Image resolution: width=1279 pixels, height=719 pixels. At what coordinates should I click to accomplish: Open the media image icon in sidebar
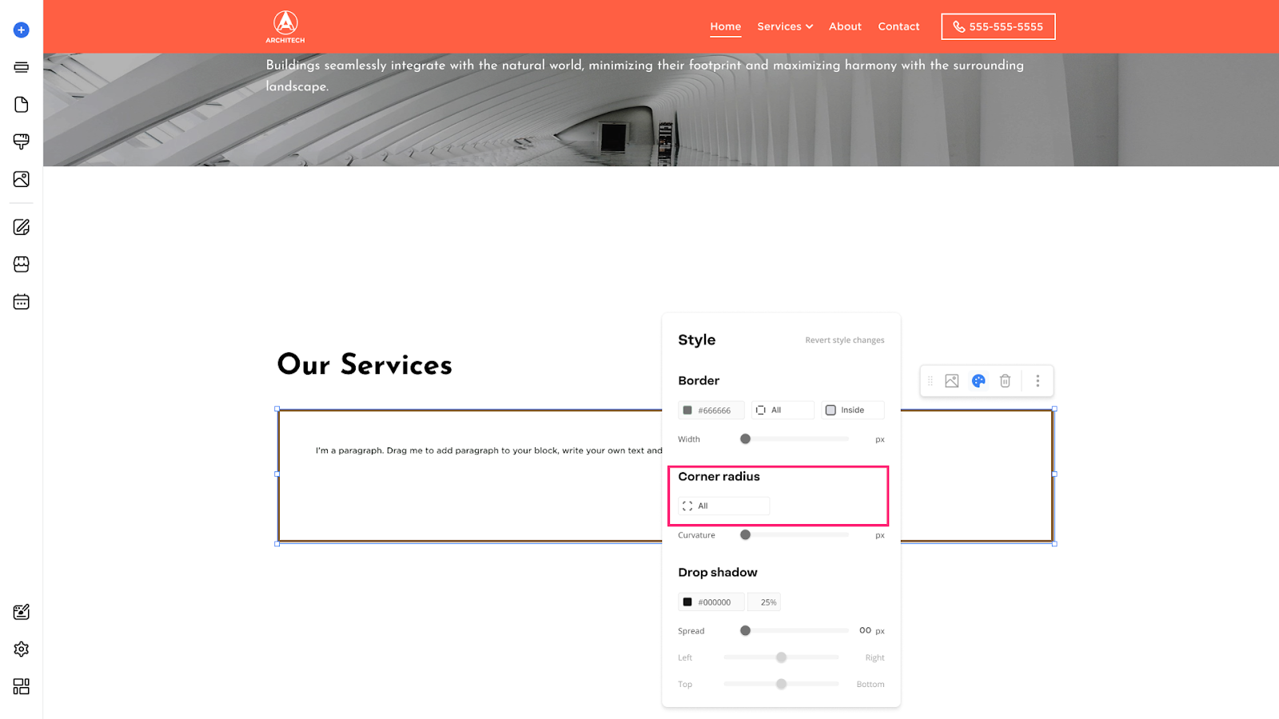coord(22,179)
